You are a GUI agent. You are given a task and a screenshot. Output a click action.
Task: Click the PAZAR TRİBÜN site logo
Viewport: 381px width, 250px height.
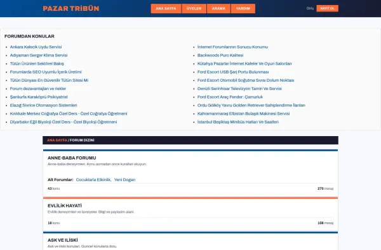(71, 8)
